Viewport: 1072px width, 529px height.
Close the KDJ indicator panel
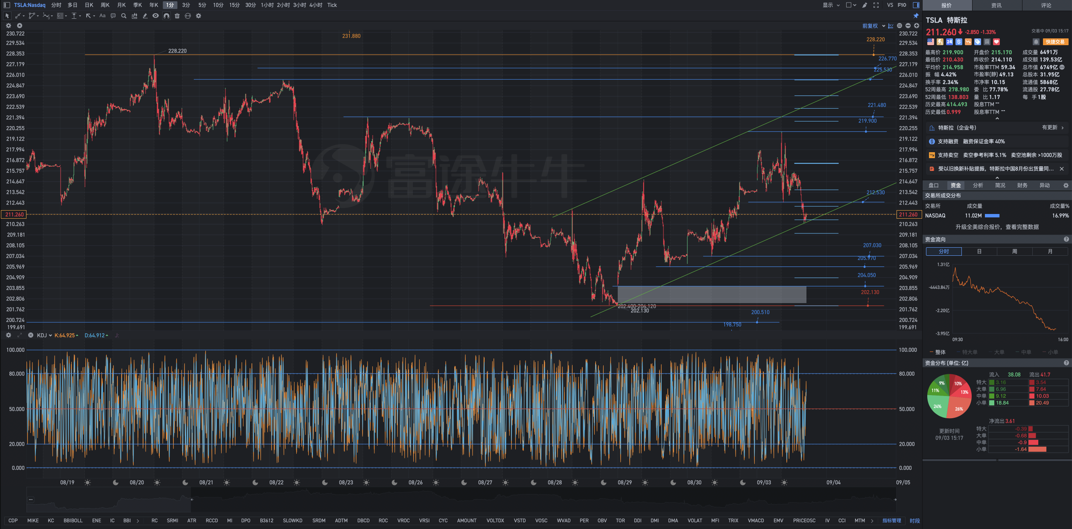pyautogui.click(x=31, y=335)
